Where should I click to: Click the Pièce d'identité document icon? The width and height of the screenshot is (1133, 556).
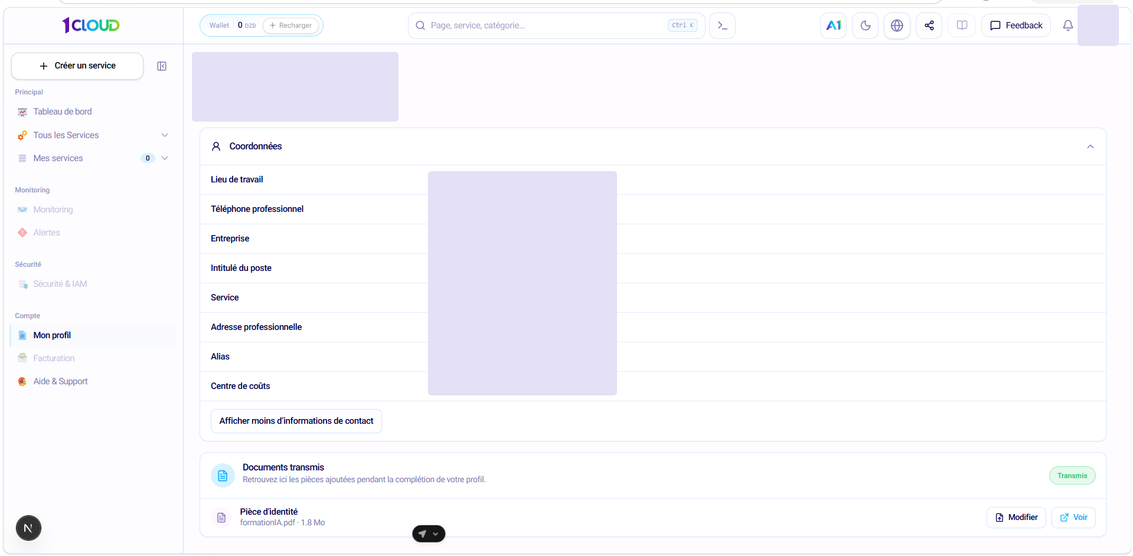tap(221, 518)
